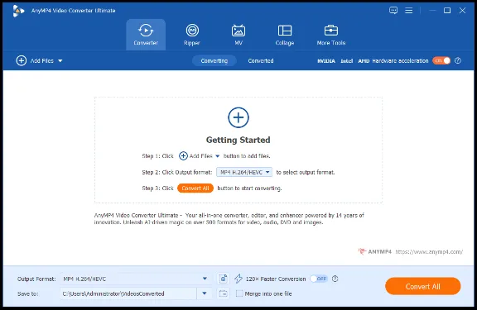Screen dimensions: 477x310
Task: Open More Tools tab
Action: click(331, 35)
